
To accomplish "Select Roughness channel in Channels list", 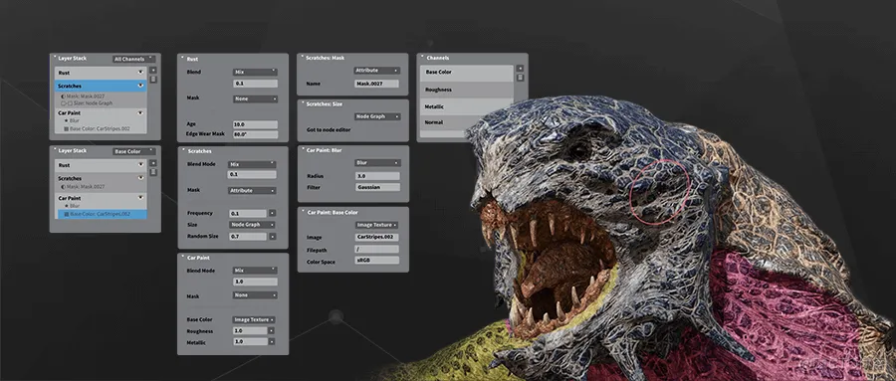I will click(x=467, y=90).
